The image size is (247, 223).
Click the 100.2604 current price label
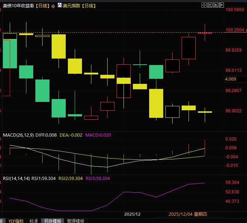[x=235, y=30]
